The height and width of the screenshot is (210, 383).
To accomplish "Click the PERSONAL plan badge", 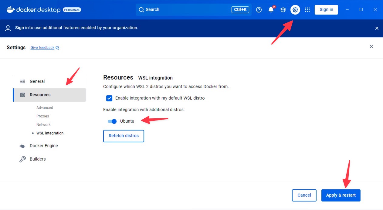I will pos(72,10).
